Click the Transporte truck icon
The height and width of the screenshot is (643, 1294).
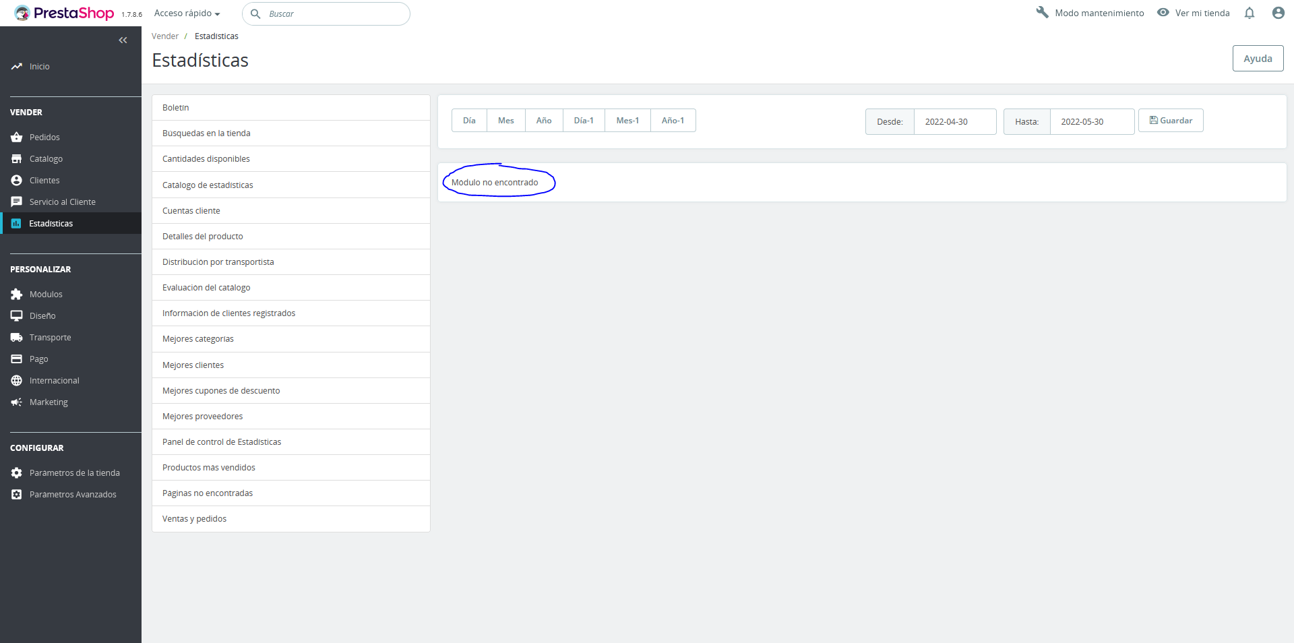17,338
